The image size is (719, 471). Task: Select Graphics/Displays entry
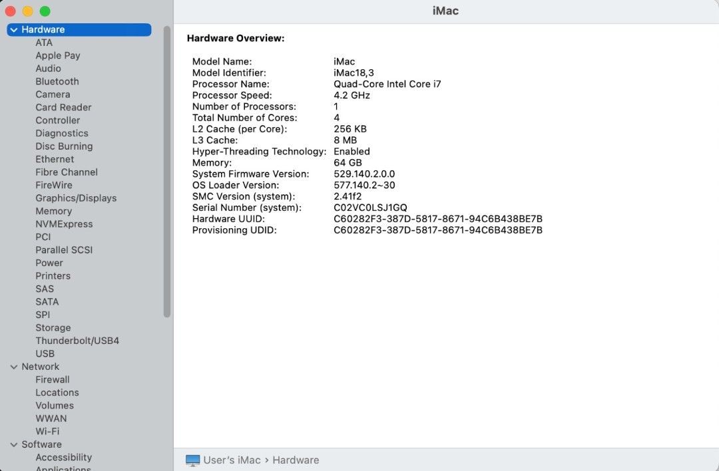tap(76, 198)
